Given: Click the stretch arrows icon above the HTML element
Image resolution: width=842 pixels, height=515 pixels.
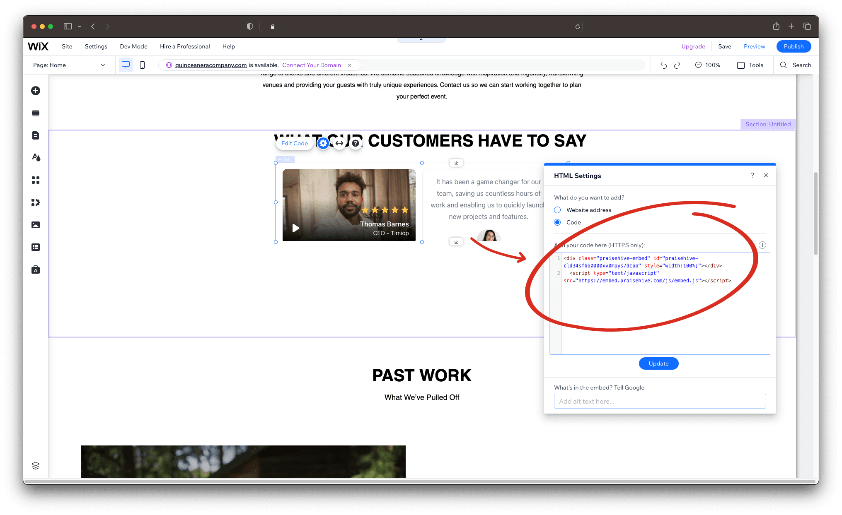Looking at the screenshot, I should tap(339, 143).
